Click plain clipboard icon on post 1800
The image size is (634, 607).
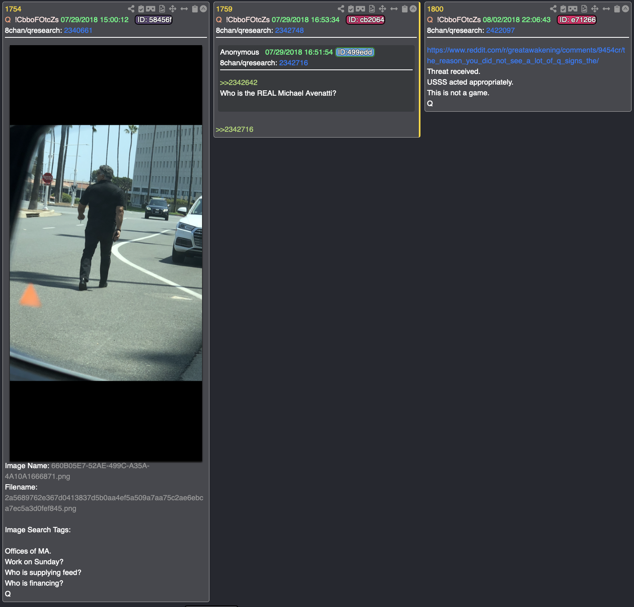(617, 9)
